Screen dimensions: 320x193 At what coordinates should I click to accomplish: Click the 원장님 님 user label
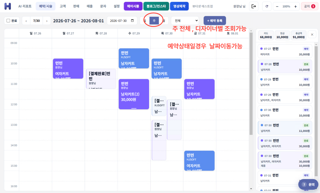pyautogui.click(x=239, y=6)
